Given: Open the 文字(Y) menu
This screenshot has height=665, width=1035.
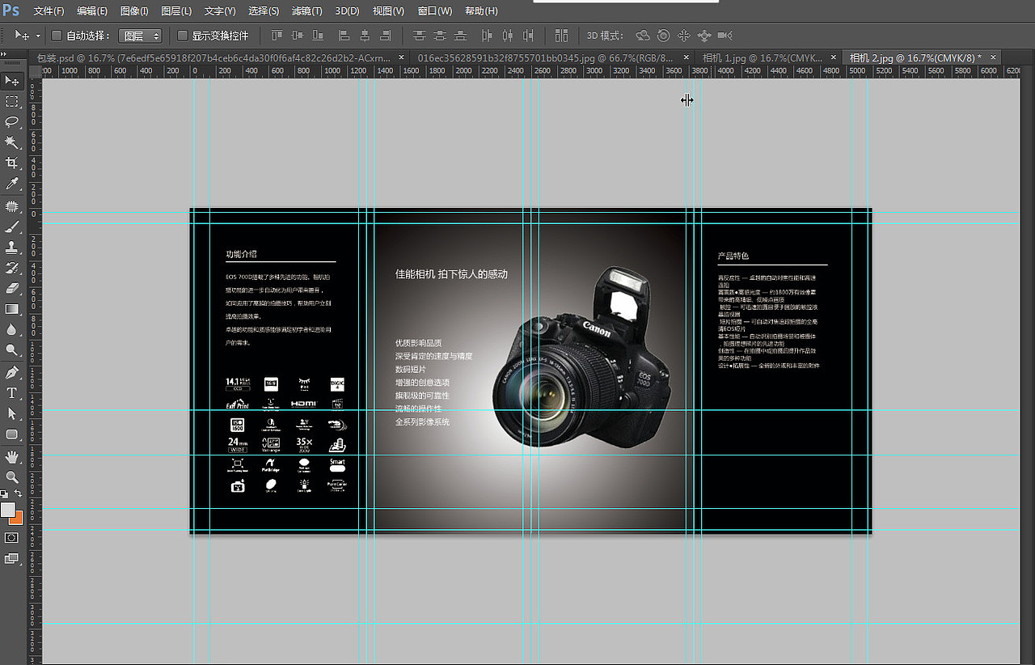Looking at the screenshot, I should pyautogui.click(x=220, y=11).
